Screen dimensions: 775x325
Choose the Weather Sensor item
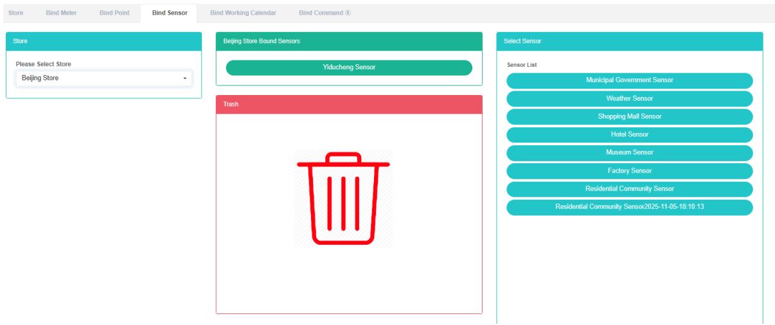(629, 98)
